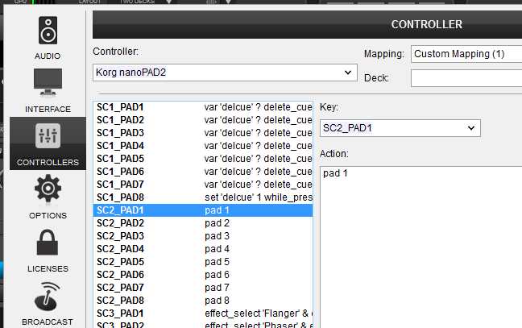
Task: Select the SC1_PAD7 mapping row
Action: point(203,185)
